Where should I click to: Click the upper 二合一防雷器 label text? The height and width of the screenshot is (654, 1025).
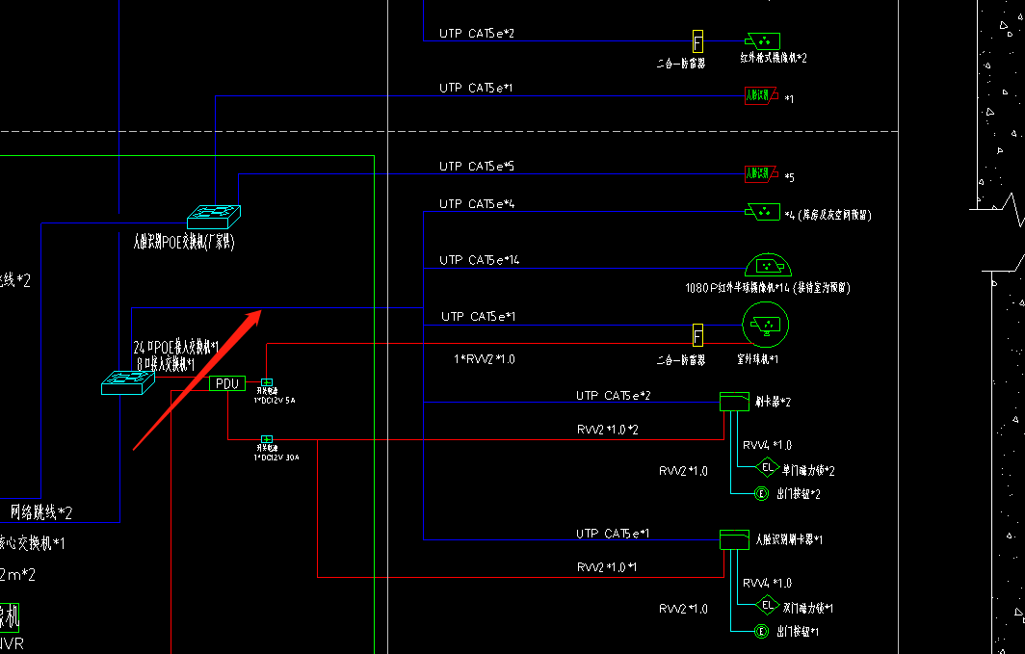click(x=680, y=64)
